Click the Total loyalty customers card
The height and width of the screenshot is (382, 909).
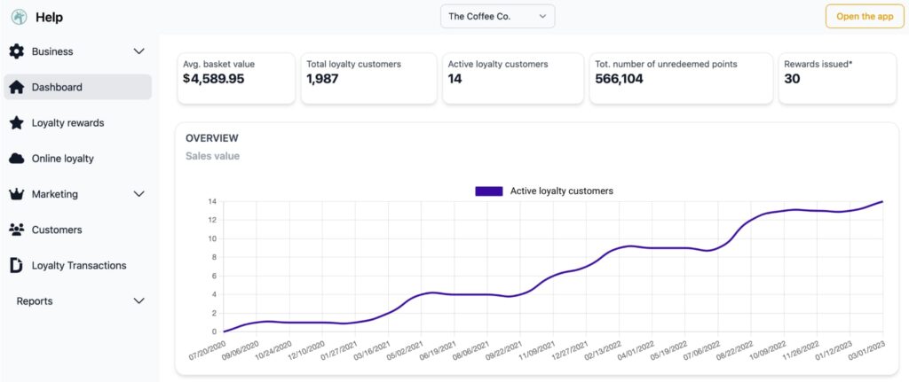pos(368,78)
